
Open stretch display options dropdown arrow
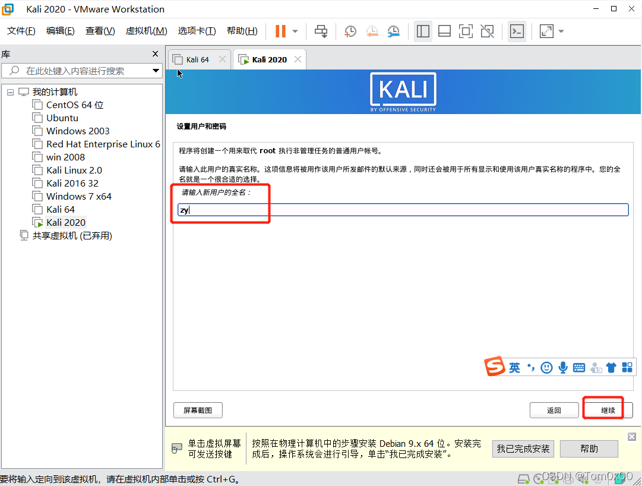click(x=561, y=31)
